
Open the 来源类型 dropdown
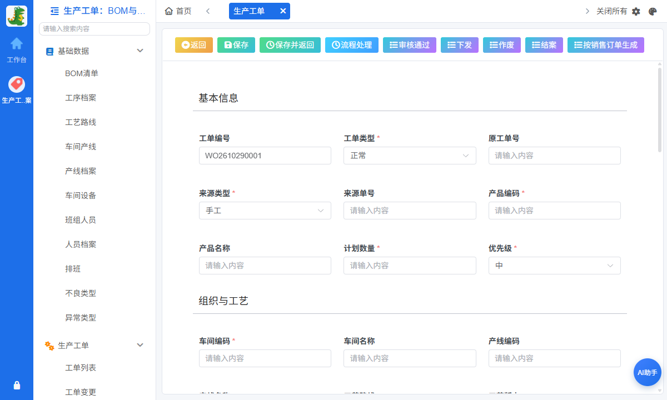point(265,211)
